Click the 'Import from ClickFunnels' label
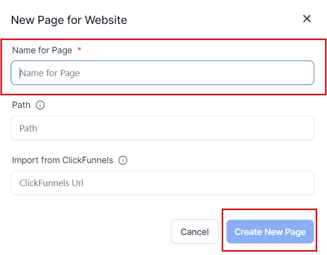This screenshot has height=255, width=327. (63, 160)
